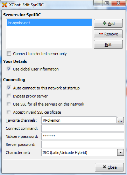The image size is (127, 175).
Task: Add a new server to SynIRC
Action: 108,23
